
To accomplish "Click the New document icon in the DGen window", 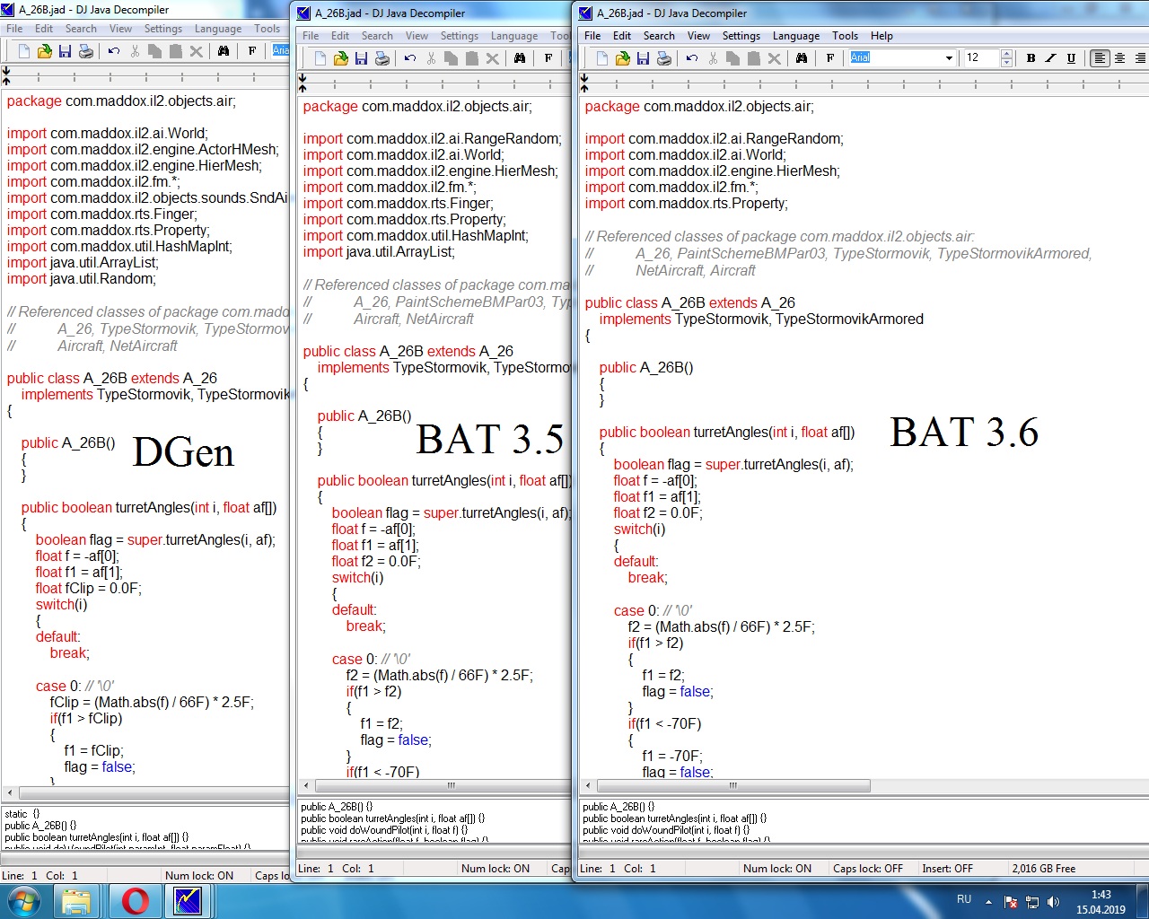I will click(24, 51).
